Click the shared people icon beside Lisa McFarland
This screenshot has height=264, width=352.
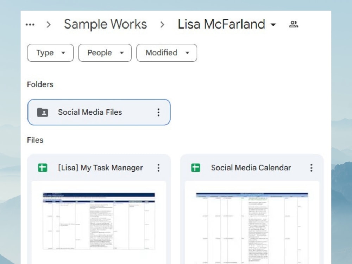click(x=294, y=24)
